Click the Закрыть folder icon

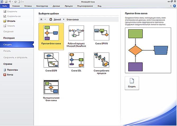5,26
